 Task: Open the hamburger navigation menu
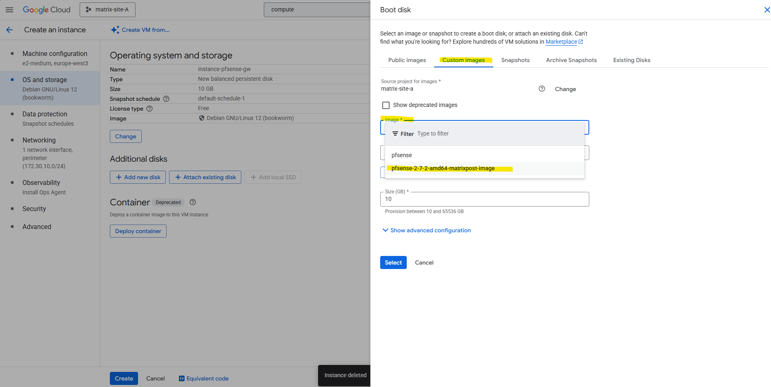point(9,10)
